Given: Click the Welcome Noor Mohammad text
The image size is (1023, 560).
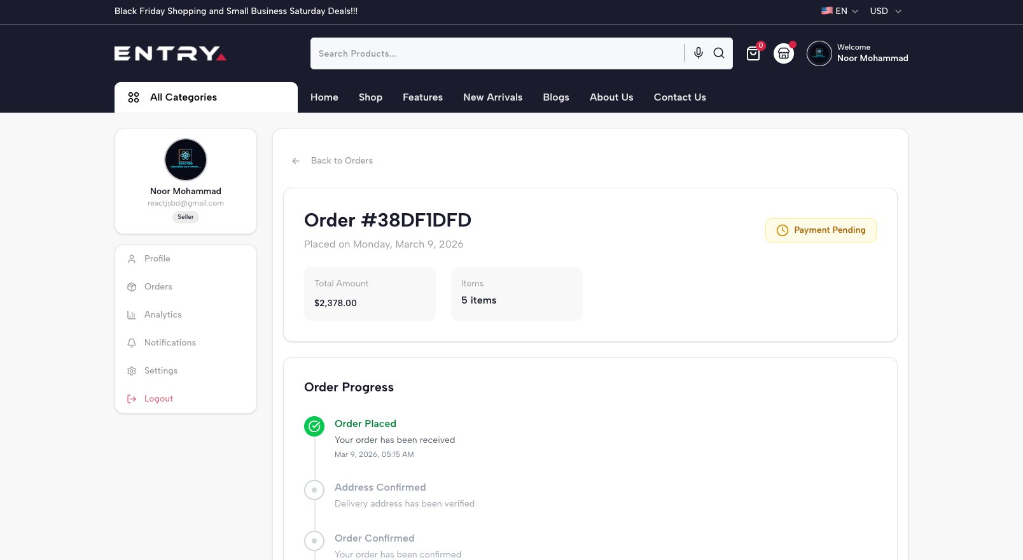Looking at the screenshot, I should 872,53.
